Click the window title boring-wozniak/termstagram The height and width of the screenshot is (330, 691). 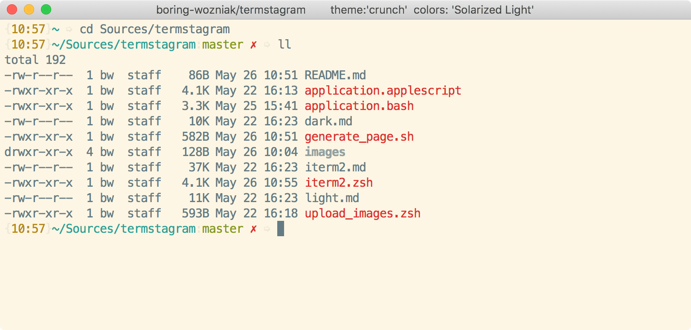click(x=231, y=10)
